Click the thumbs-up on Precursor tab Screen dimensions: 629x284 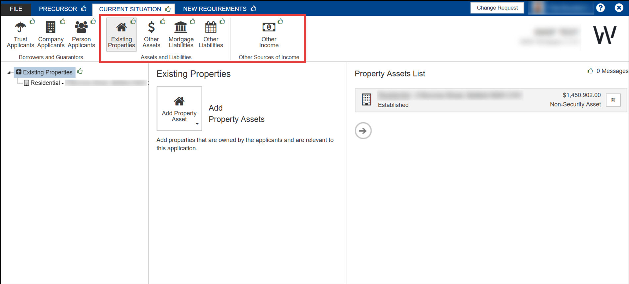(84, 8)
